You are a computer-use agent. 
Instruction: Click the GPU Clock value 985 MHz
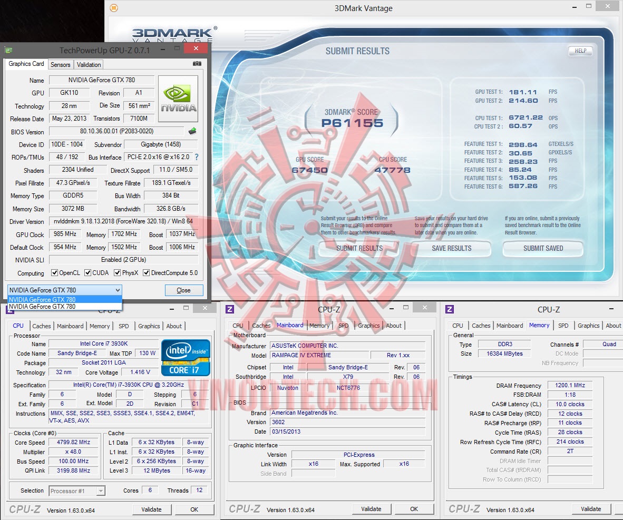tap(65, 234)
